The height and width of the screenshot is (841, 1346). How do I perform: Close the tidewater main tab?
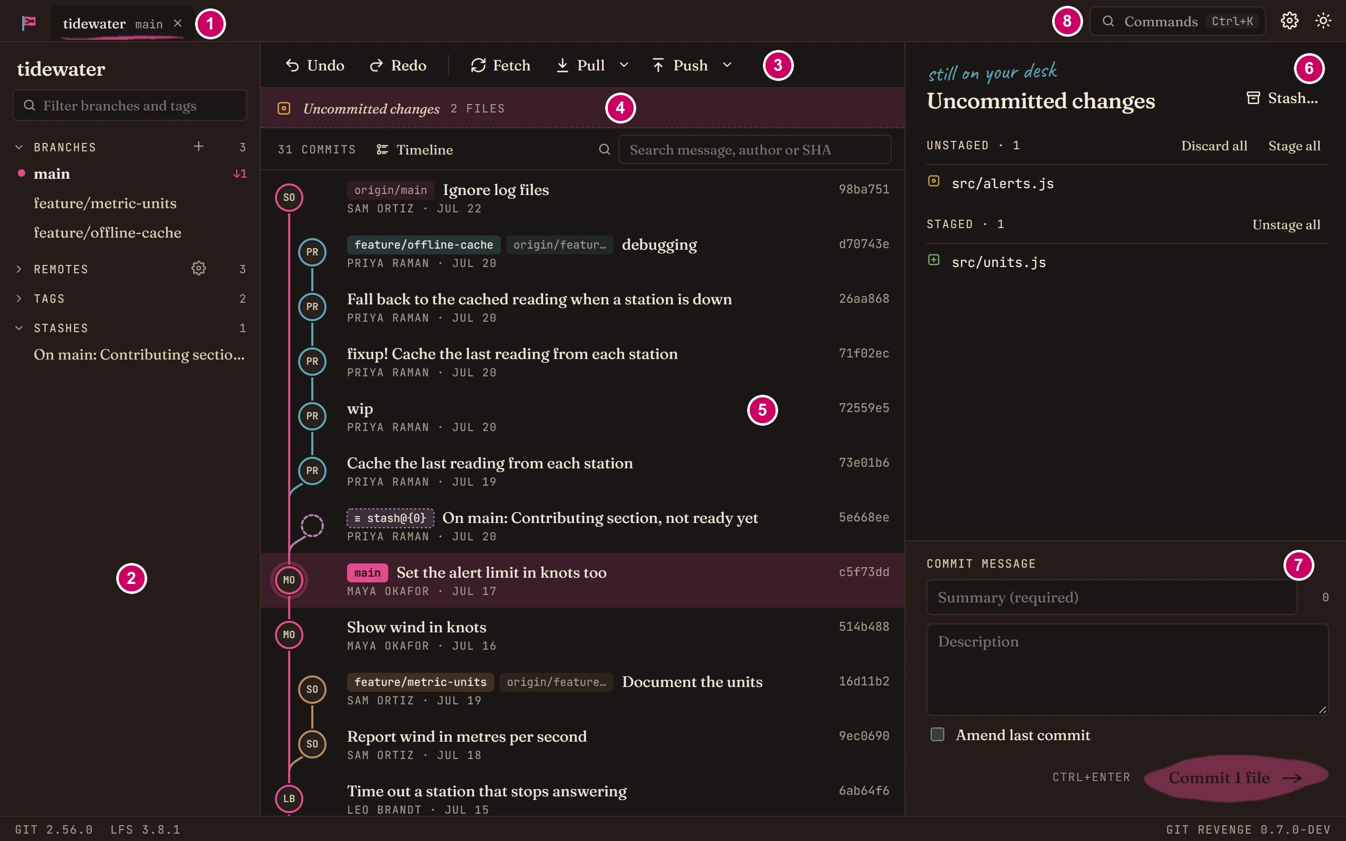(178, 23)
